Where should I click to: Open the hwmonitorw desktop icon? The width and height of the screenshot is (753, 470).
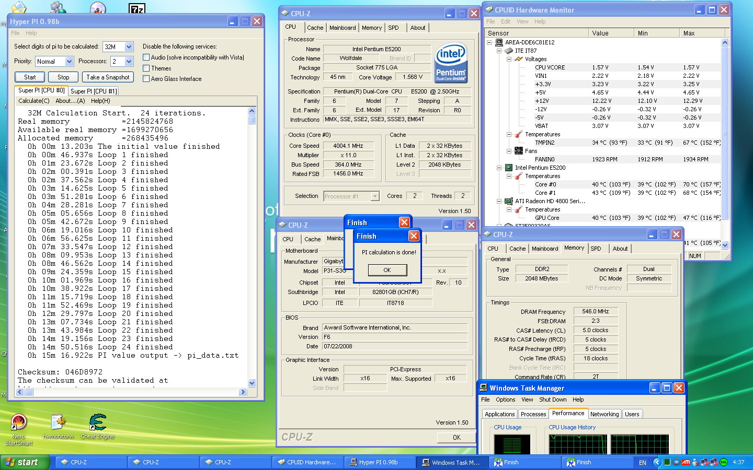click(58, 422)
